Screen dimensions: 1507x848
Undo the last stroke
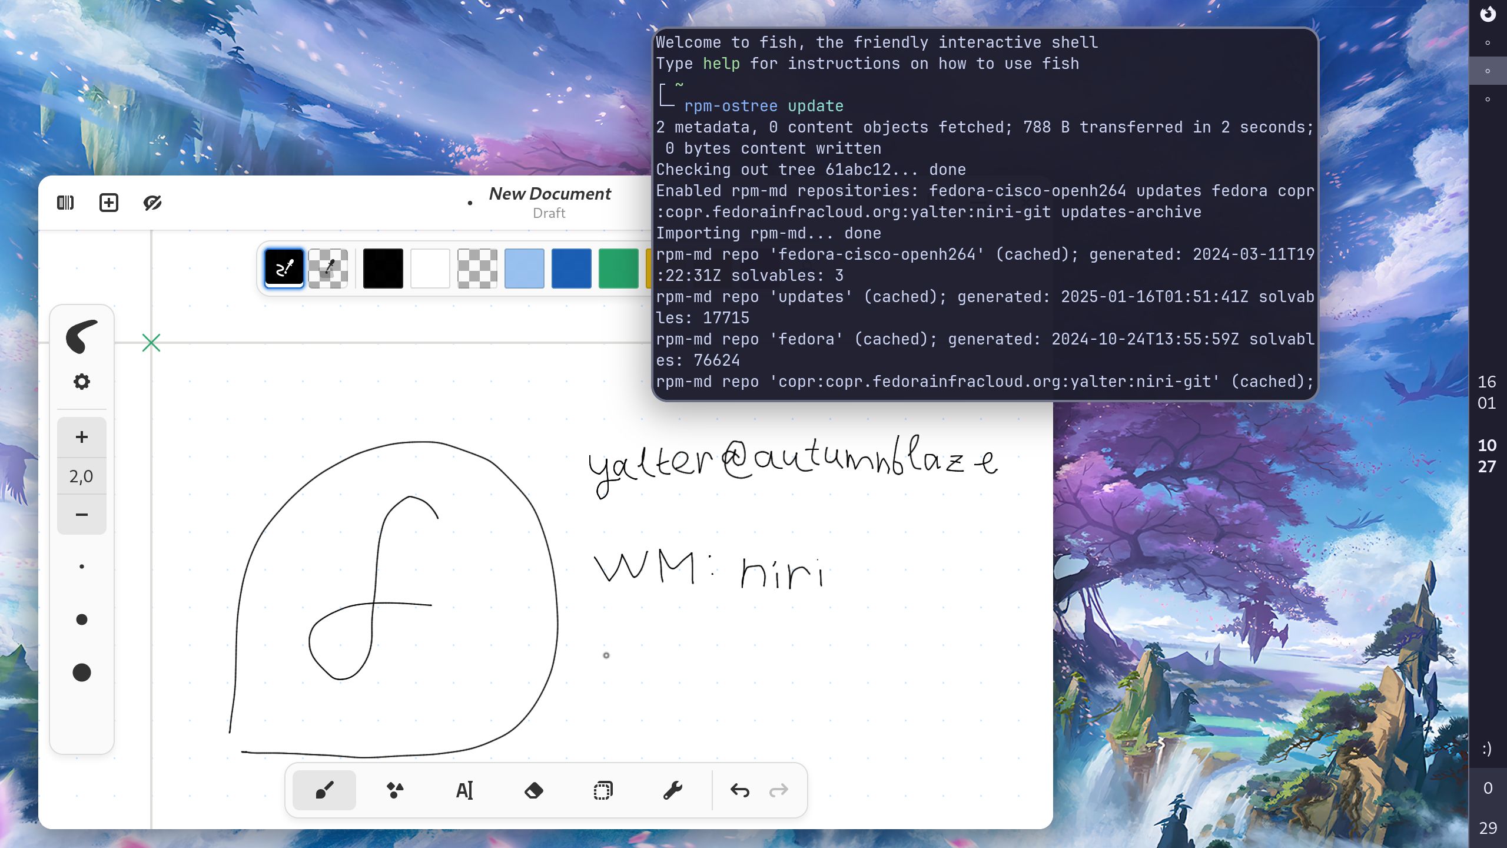pos(739,790)
